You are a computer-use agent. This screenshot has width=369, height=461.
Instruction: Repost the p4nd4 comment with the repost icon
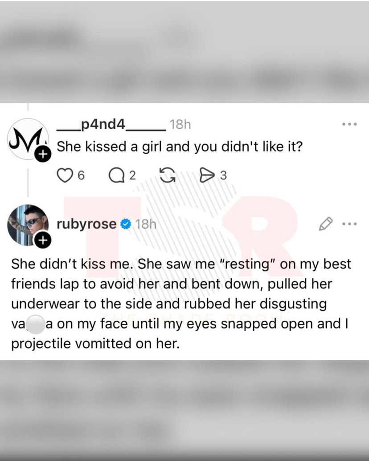(x=167, y=175)
